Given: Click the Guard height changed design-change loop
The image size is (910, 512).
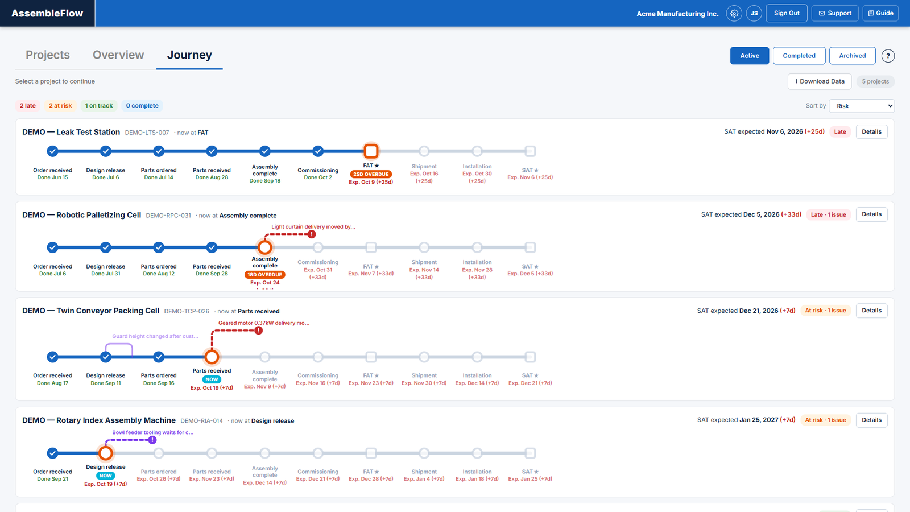Looking at the screenshot, I should click(x=119, y=350).
